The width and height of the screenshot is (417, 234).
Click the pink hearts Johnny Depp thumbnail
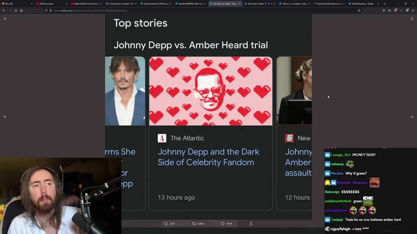[x=211, y=91]
